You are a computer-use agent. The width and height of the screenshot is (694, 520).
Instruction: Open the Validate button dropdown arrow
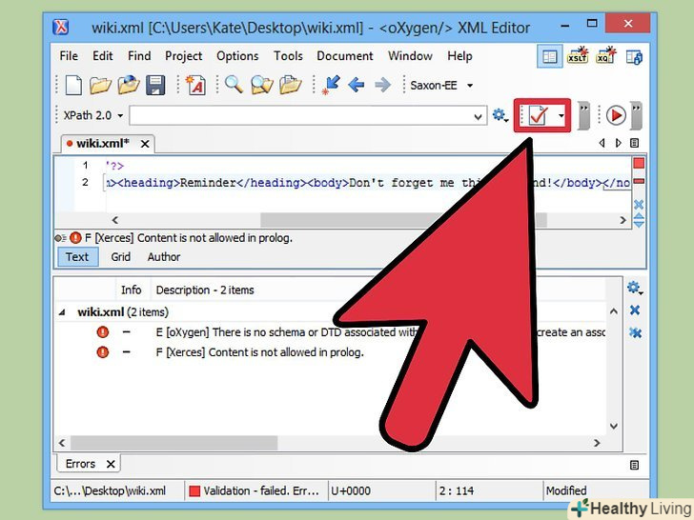[561, 116]
